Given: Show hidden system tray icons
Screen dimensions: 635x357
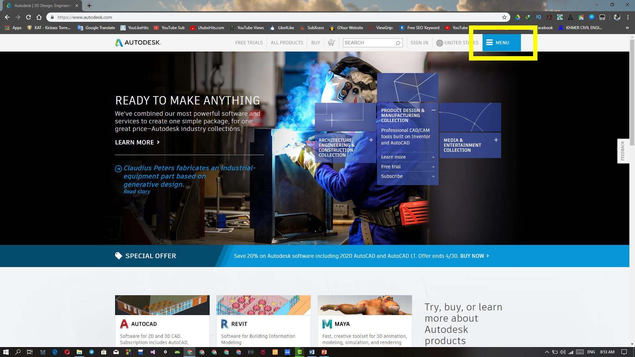Looking at the screenshot, I should 547,352.
